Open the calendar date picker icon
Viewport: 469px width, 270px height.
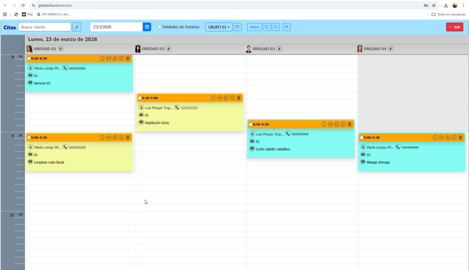coord(147,27)
